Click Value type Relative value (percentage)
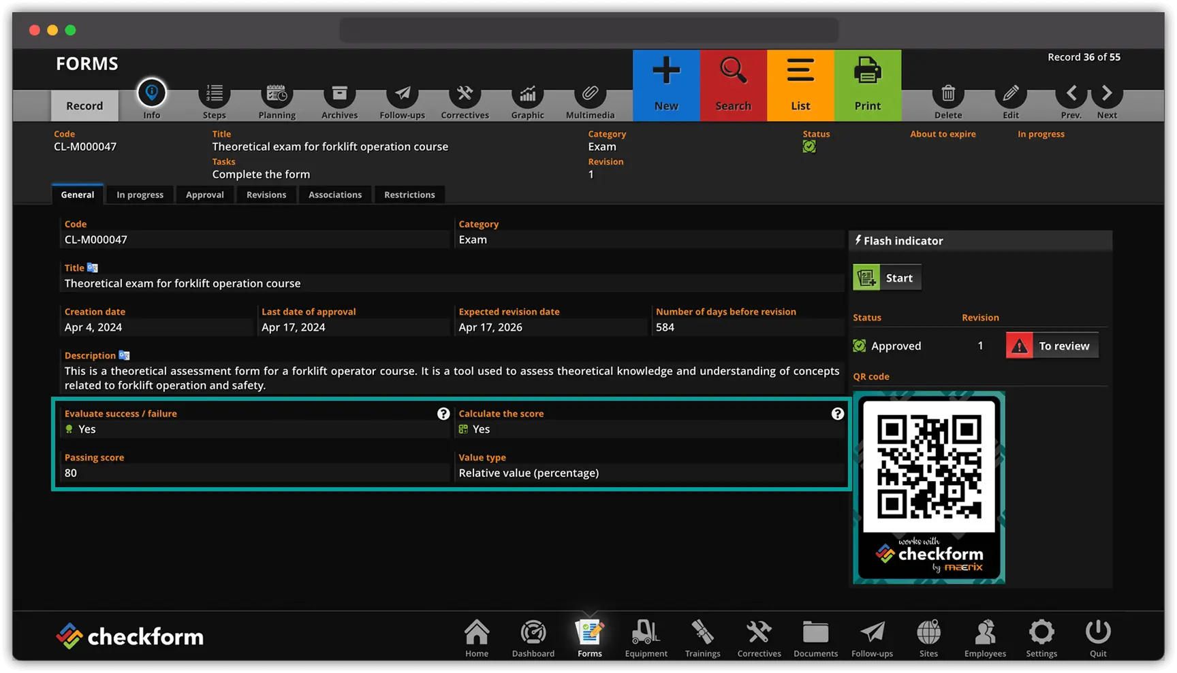This screenshot has width=1177, height=673. point(650,473)
